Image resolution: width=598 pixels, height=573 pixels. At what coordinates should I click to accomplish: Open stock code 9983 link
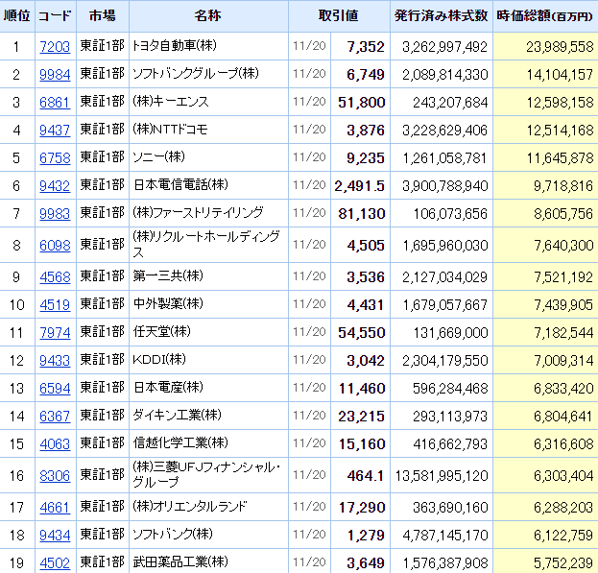tap(55, 213)
